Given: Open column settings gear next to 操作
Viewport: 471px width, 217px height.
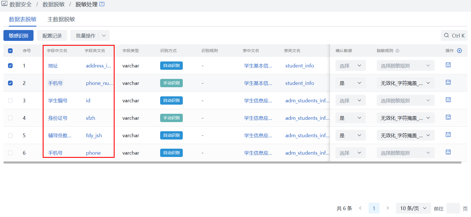Looking at the screenshot, I should (x=460, y=51).
